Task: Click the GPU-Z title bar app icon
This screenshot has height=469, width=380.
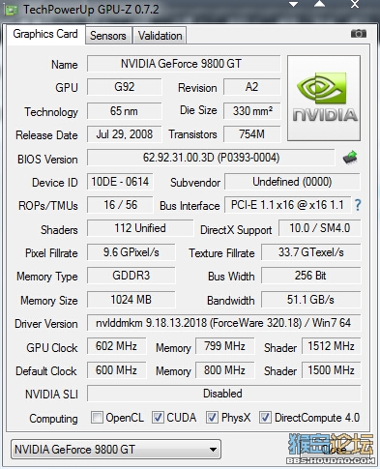Action: click(x=12, y=11)
